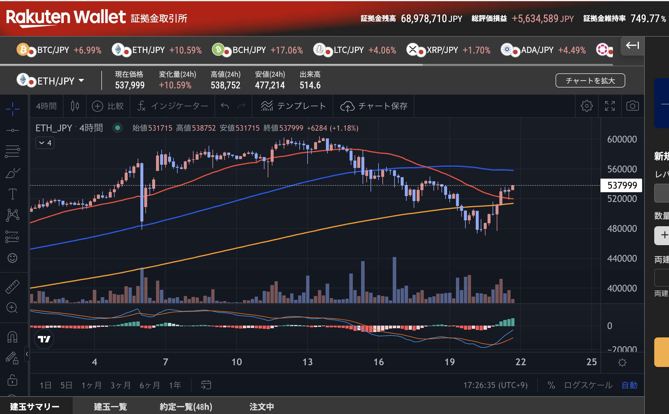The width and height of the screenshot is (669, 414).
Task: Select LTC/JPY in the ticker bar
Action: tap(355, 50)
